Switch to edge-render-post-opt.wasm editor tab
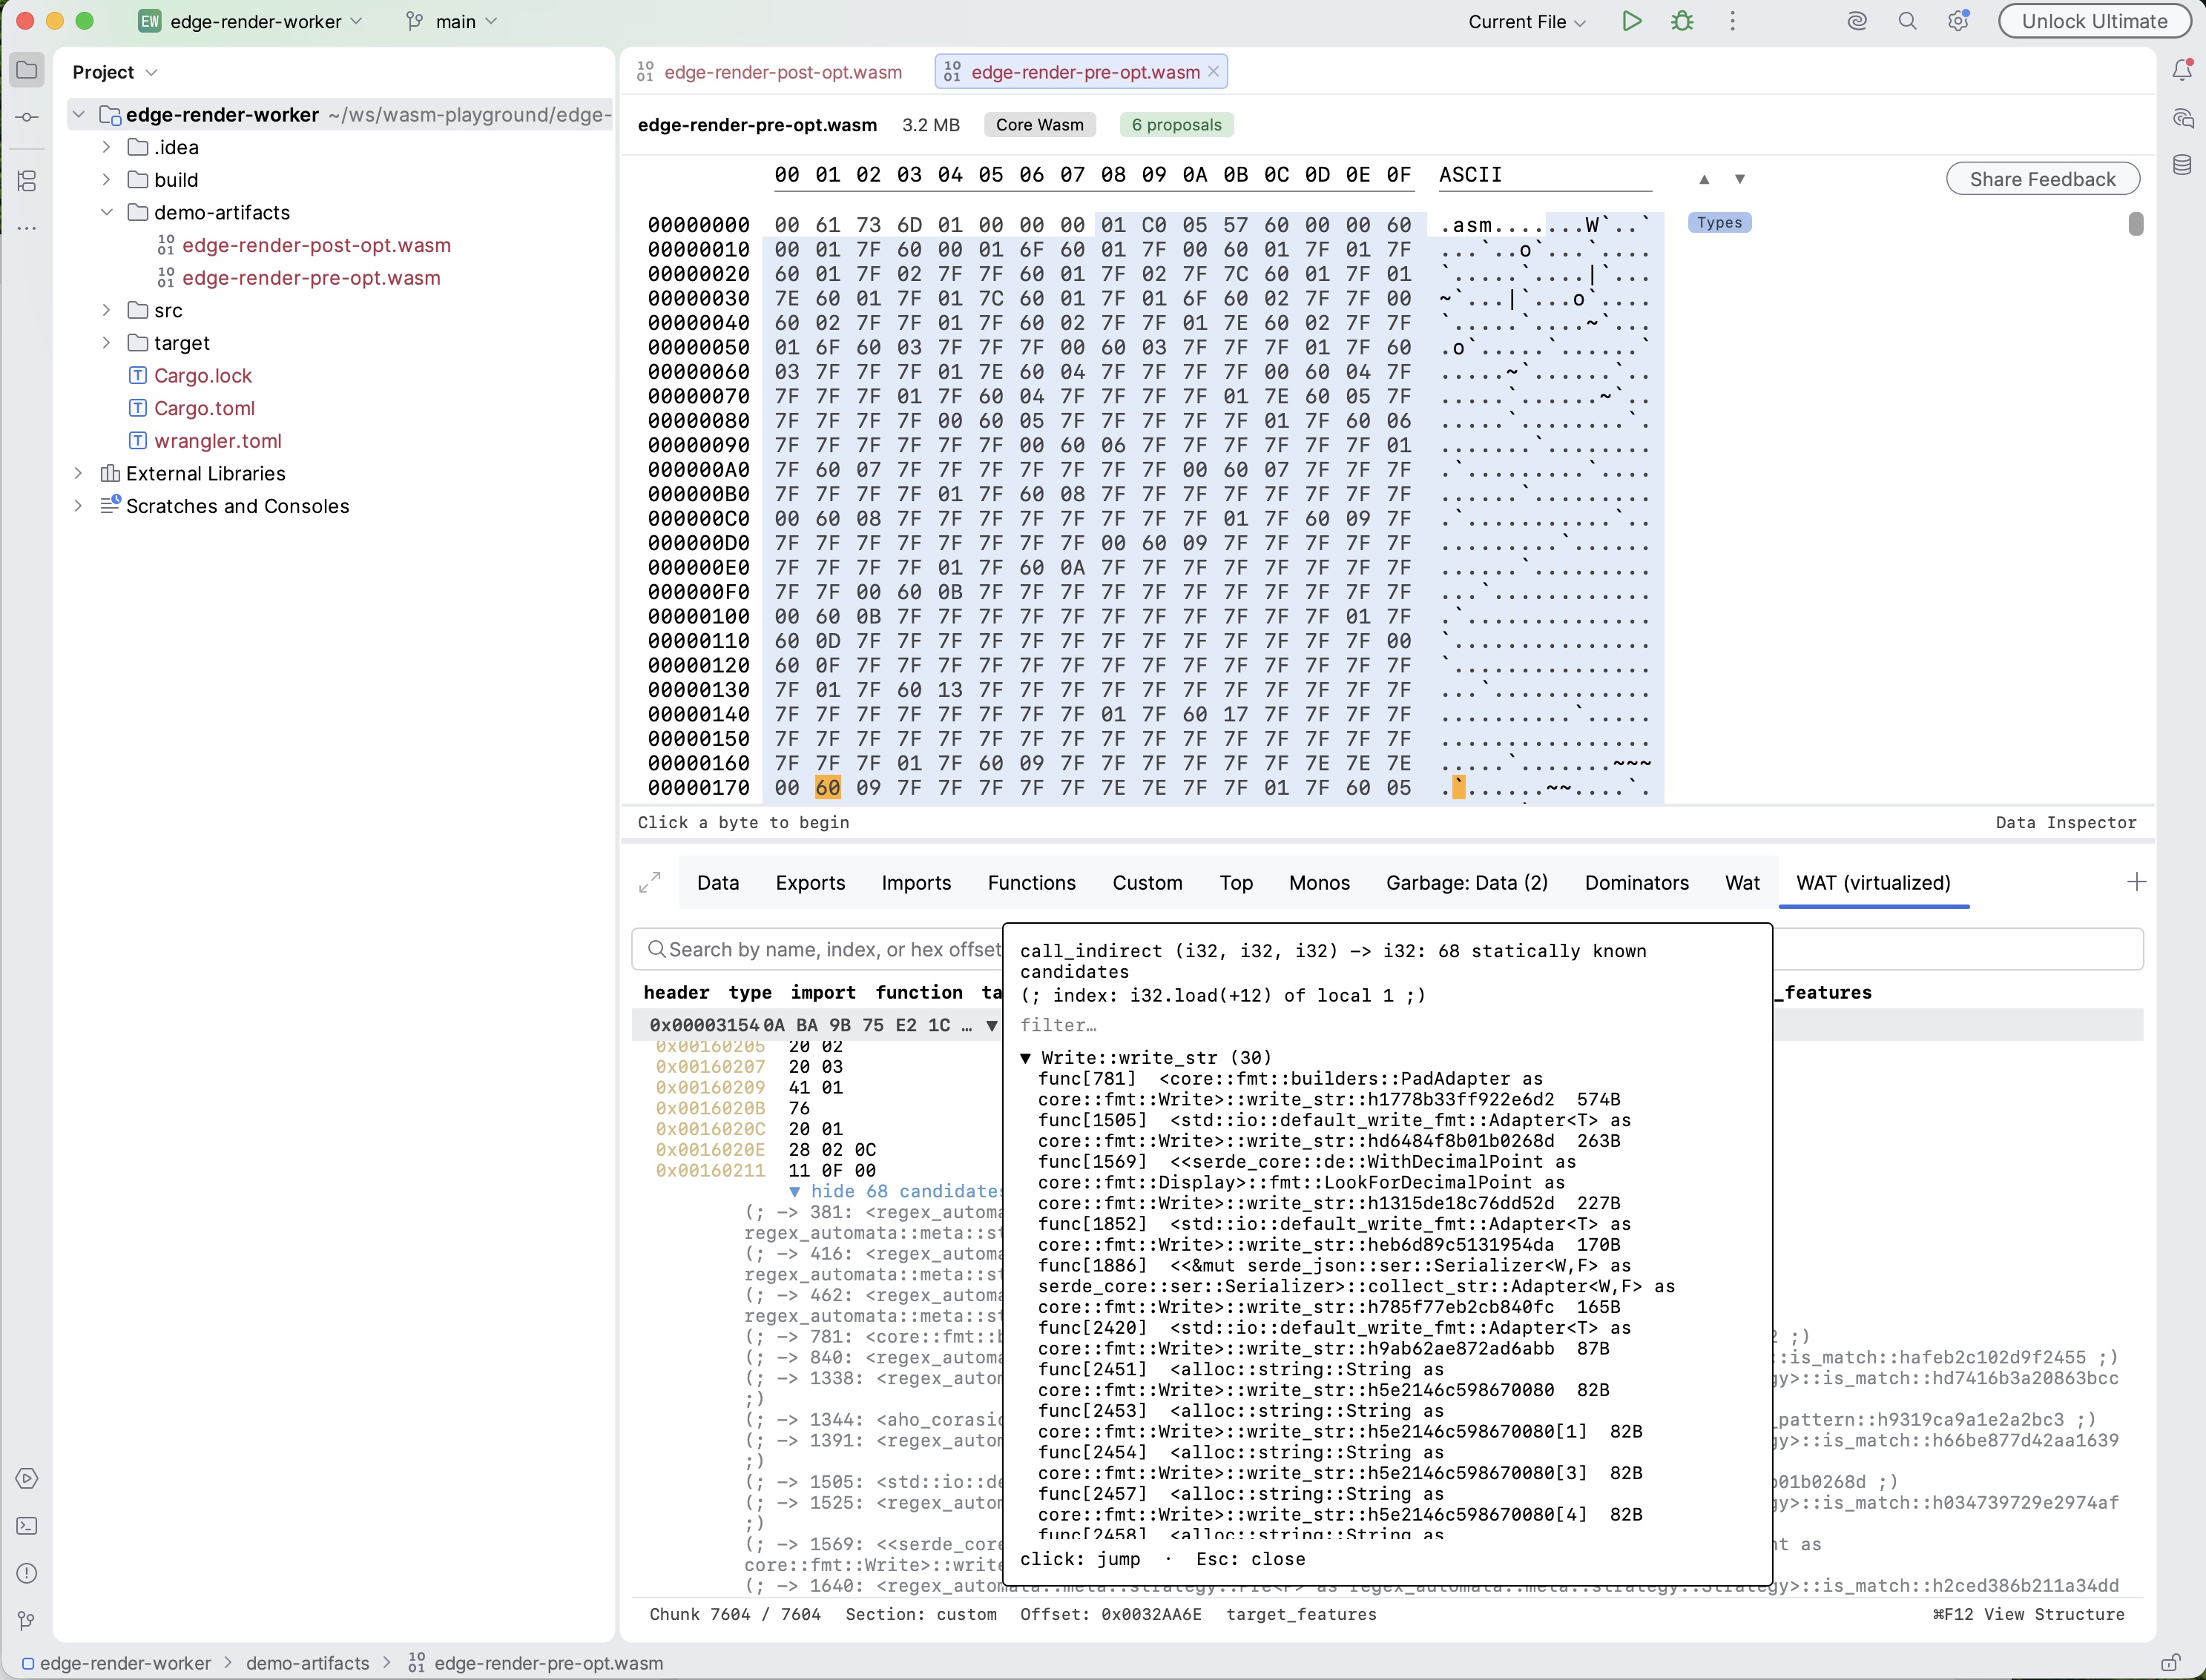 pos(769,72)
